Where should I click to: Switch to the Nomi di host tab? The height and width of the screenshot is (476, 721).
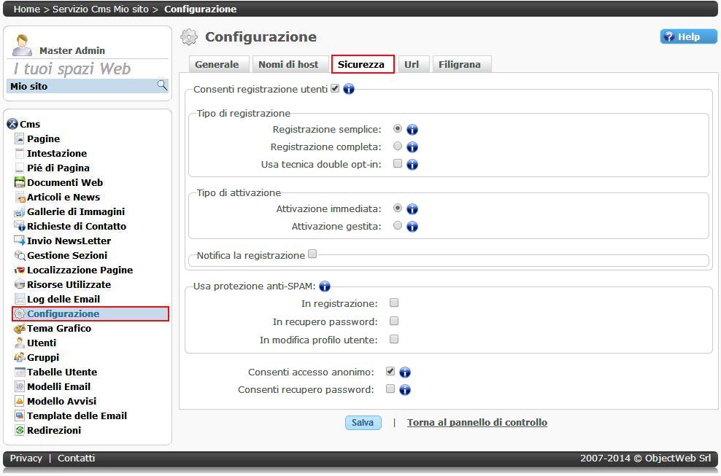point(288,64)
